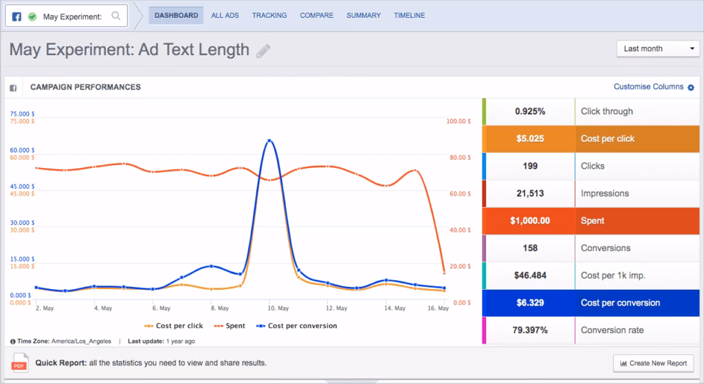Viewport: 704px width, 384px height.
Task: Click the Customise Columns gear icon
Action: pyautogui.click(x=691, y=87)
